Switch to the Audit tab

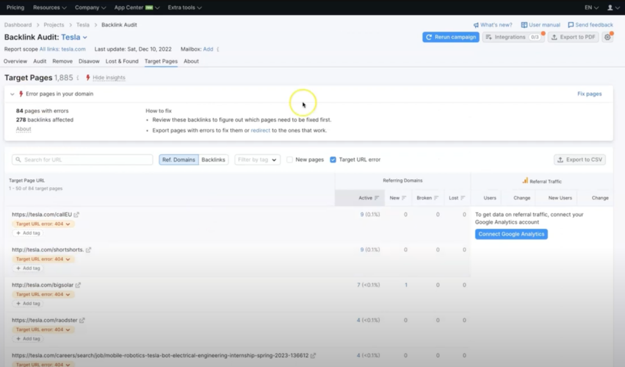click(40, 62)
